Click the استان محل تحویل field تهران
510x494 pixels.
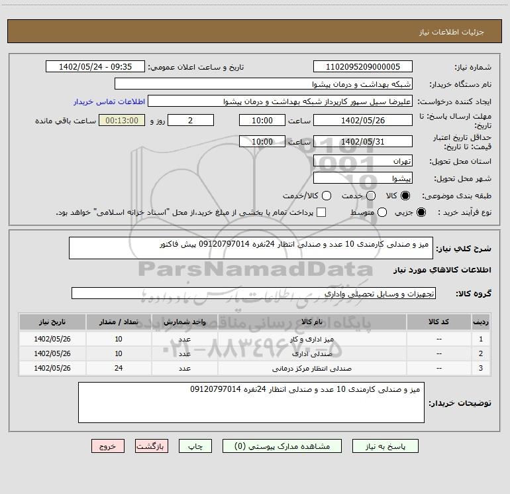362,161
